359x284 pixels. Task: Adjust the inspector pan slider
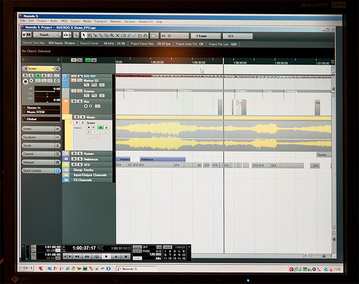point(47,97)
